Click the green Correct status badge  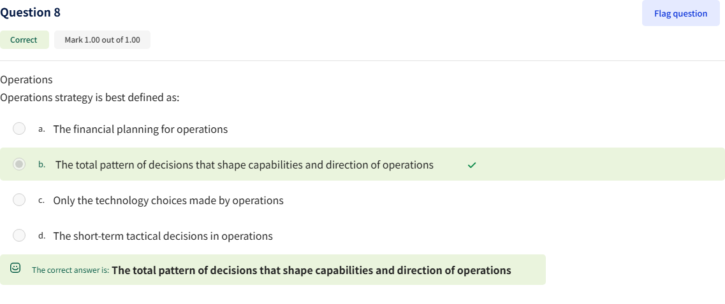[x=24, y=40]
